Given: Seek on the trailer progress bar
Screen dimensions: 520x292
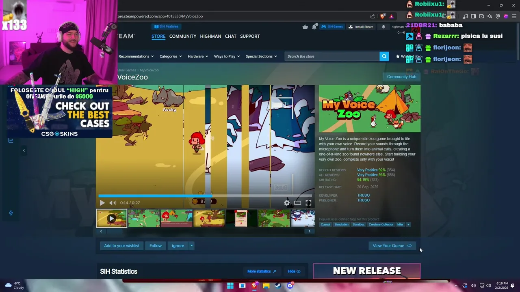Looking at the screenshot, I should point(205,196).
